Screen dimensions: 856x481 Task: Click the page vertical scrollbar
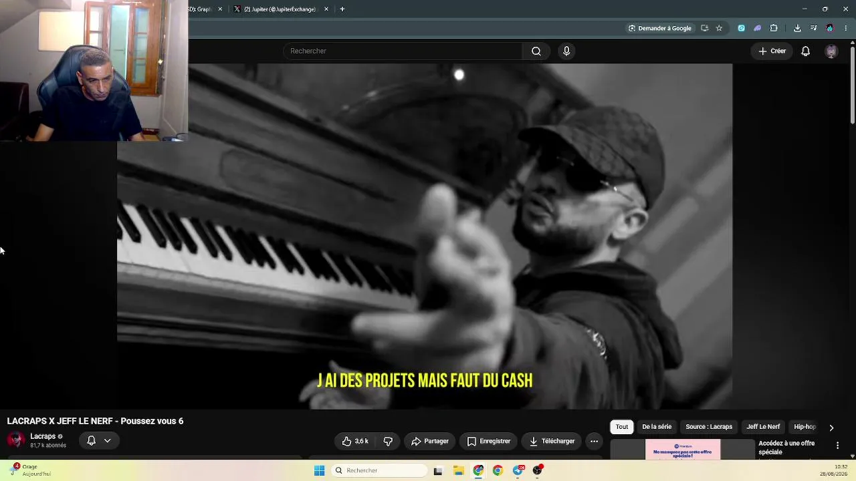click(853, 84)
